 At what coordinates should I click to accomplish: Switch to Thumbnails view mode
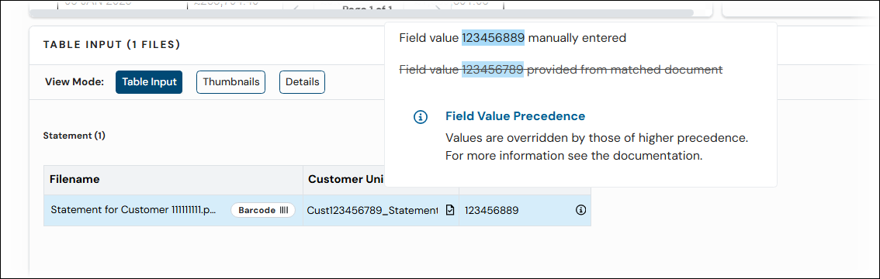pos(230,82)
